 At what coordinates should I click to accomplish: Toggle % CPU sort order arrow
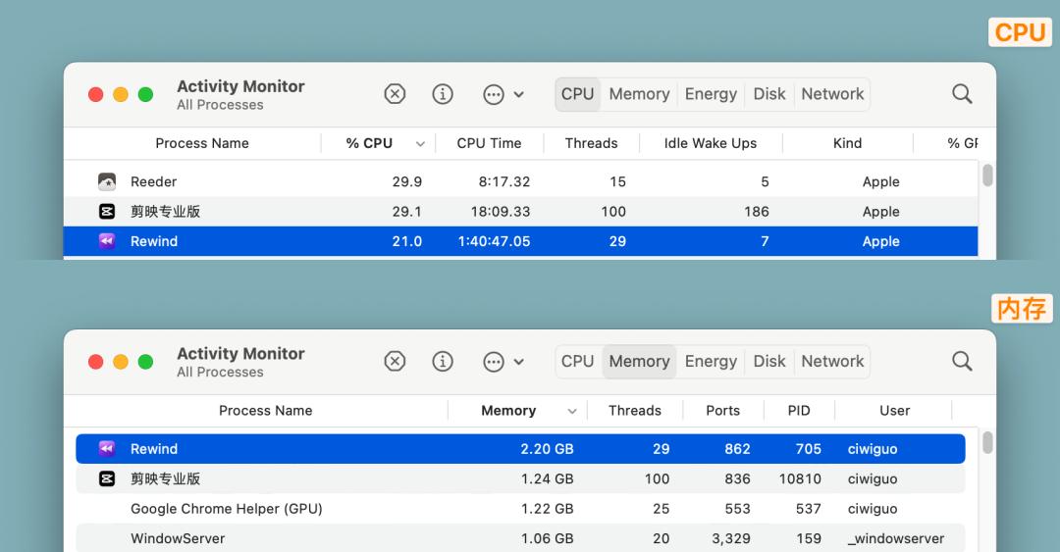pos(420,144)
